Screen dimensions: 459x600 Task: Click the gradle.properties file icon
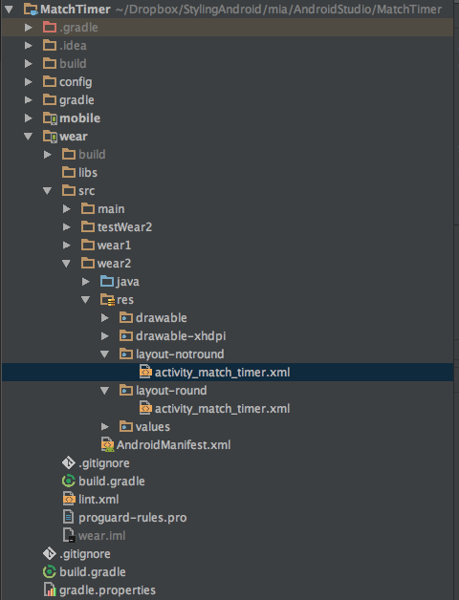[50, 589]
